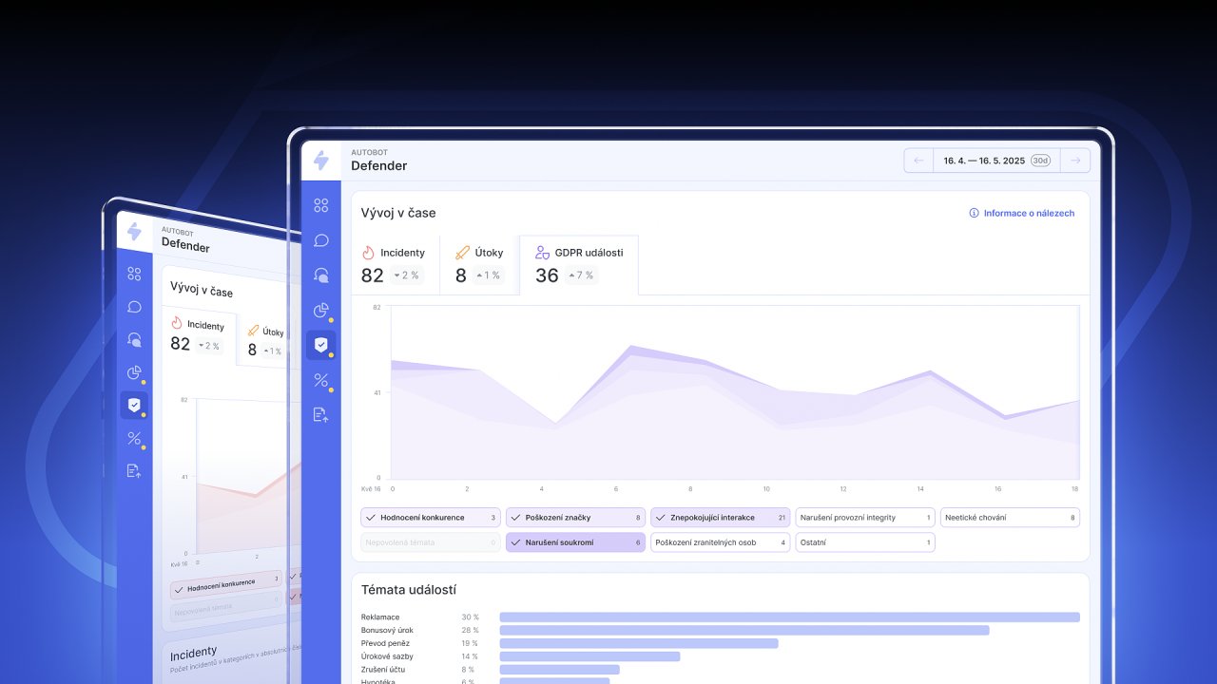Open the document export icon in sidebar
This screenshot has height=684, width=1217.
[320, 414]
